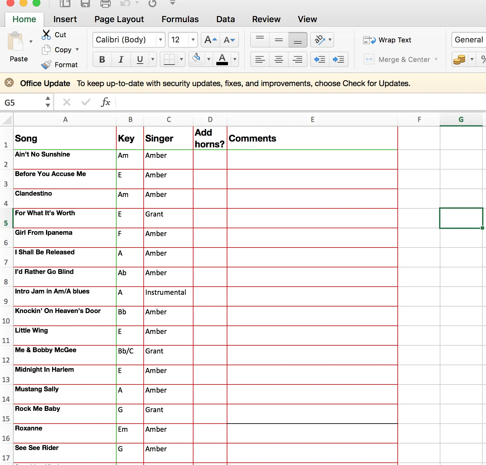Click the select all corner triangle
486x465 pixels.
click(7, 119)
